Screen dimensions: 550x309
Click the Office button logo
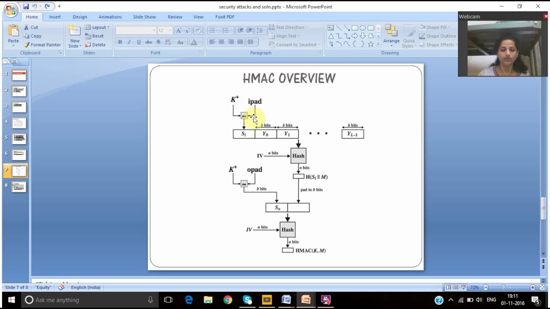pyautogui.click(x=10, y=10)
